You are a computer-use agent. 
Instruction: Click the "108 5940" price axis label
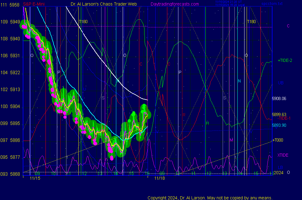click(x=10, y=39)
